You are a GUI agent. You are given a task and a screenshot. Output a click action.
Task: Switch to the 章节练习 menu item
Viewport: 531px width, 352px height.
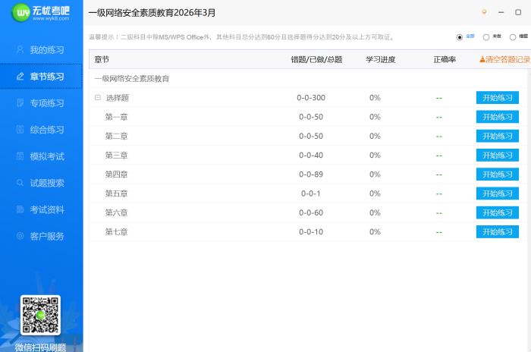41,77
